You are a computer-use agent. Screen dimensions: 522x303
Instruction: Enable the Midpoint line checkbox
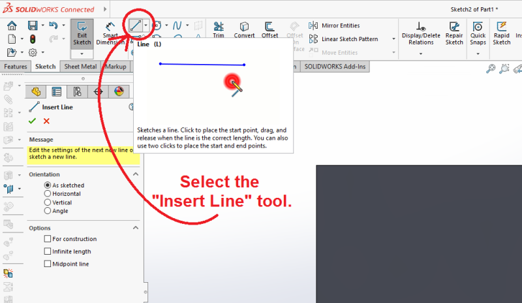[48, 264]
